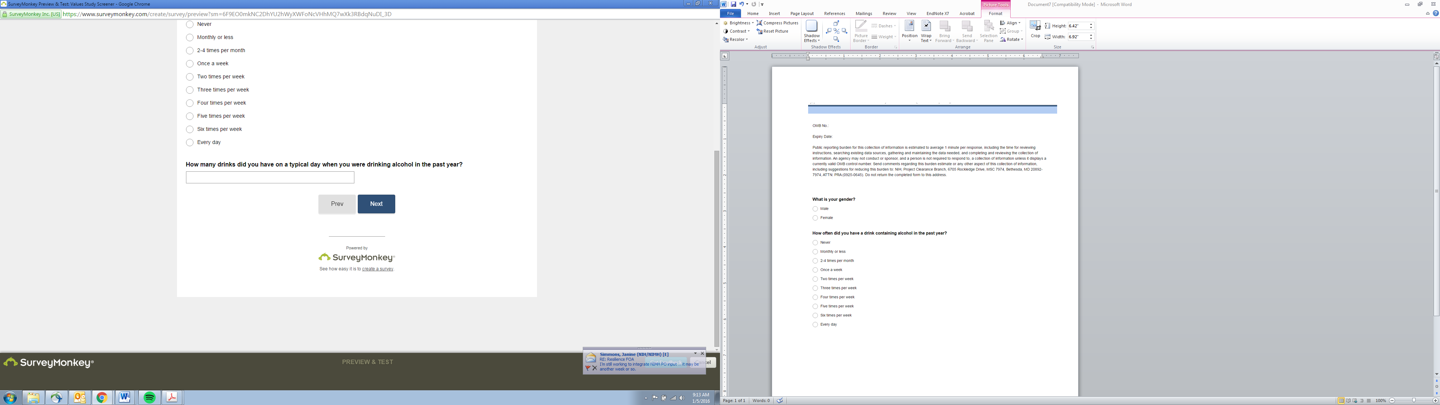Click the Next survey button
The image size is (1440, 405).
point(376,204)
